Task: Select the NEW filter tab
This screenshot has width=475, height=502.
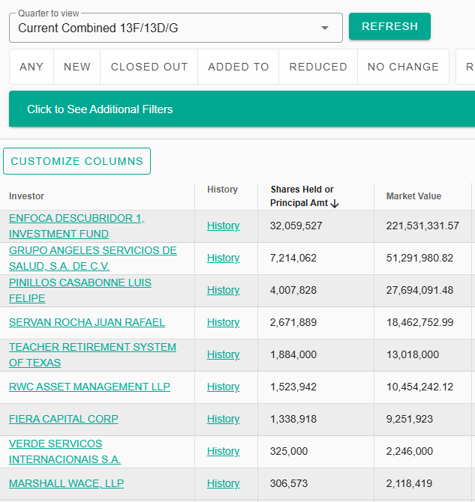Action: coord(77,67)
